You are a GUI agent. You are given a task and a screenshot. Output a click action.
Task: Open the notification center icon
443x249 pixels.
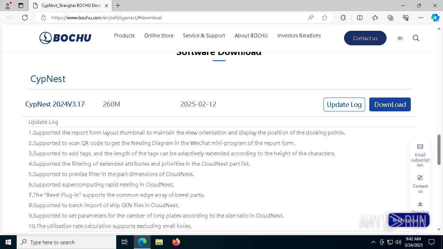432,242
